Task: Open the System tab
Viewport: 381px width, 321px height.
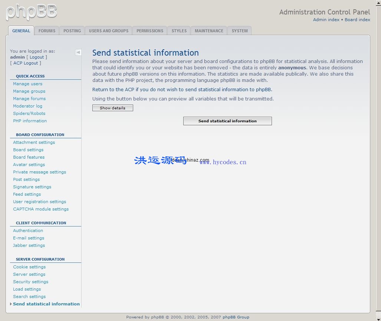Action: (x=240, y=31)
